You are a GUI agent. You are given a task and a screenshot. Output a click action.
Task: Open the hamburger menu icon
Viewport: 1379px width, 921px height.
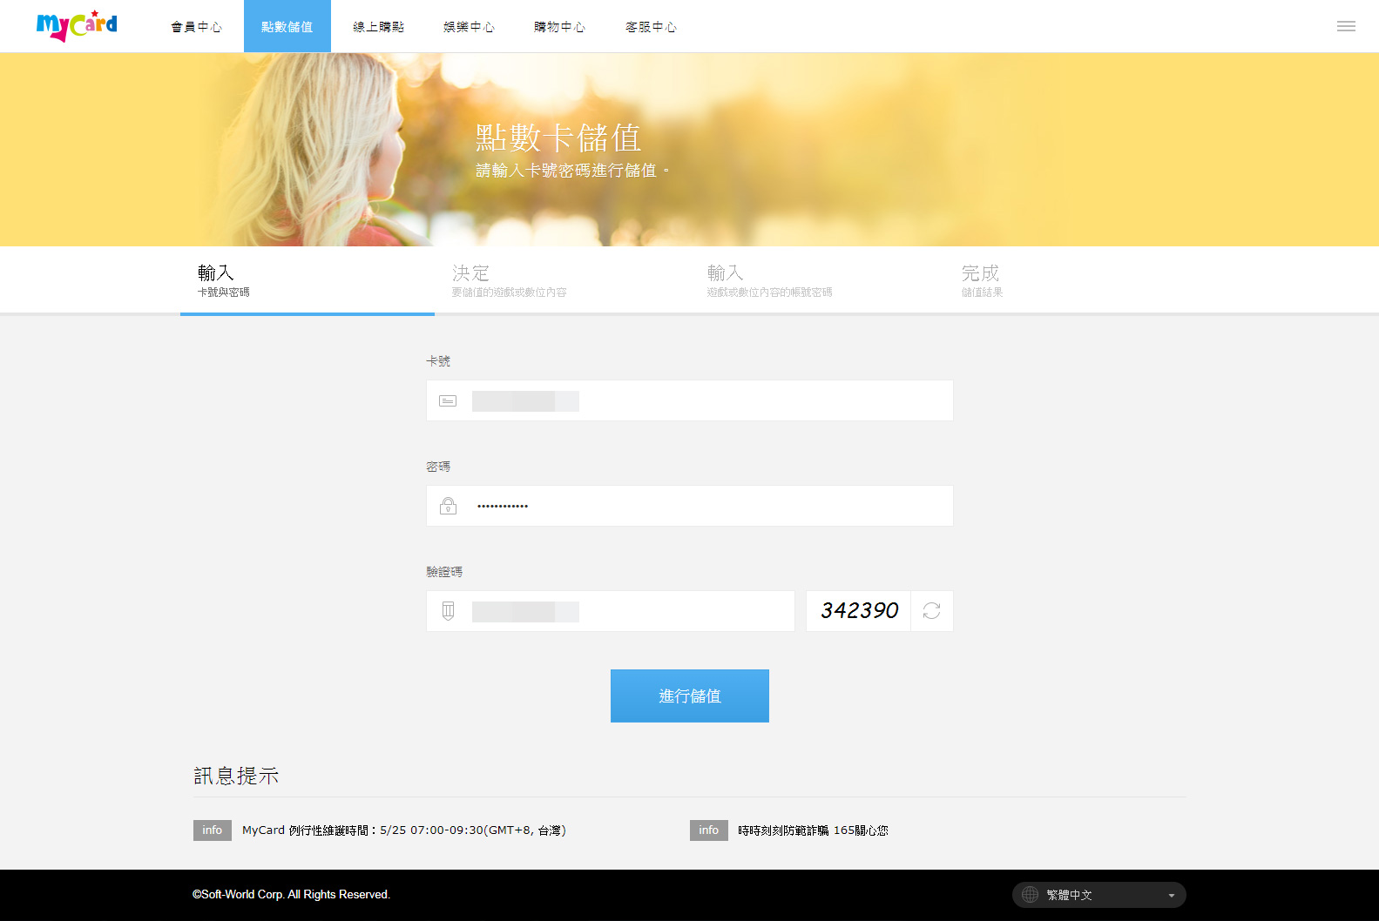click(x=1346, y=26)
